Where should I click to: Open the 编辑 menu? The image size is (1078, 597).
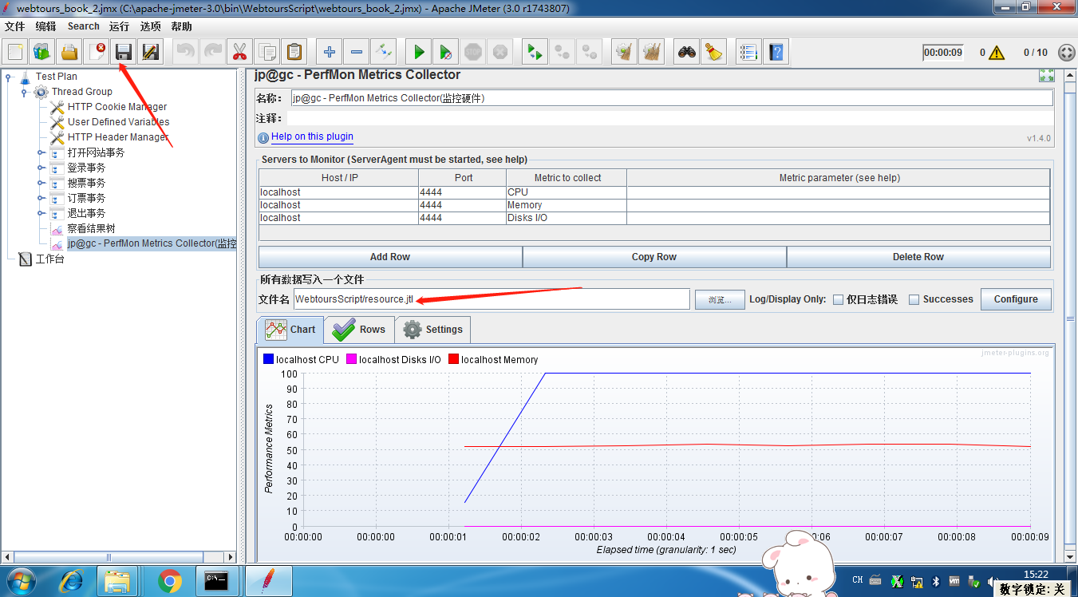(45, 26)
